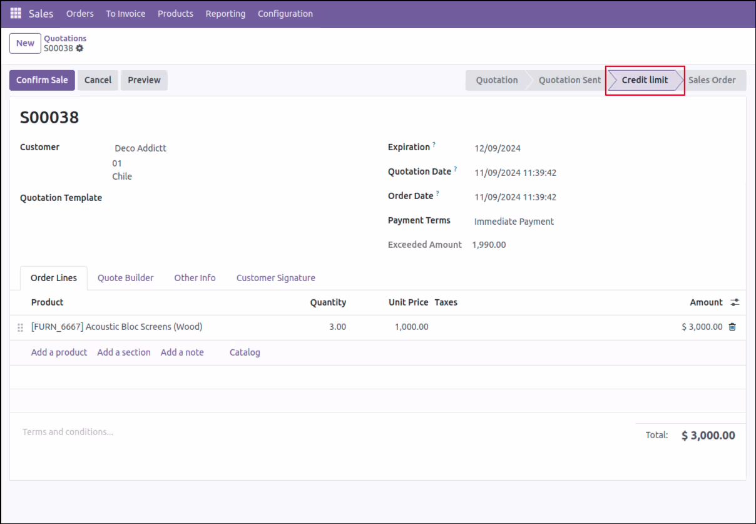Click the Terms and conditions field
Viewport: 756px width, 524px height.
coord(68,432)
